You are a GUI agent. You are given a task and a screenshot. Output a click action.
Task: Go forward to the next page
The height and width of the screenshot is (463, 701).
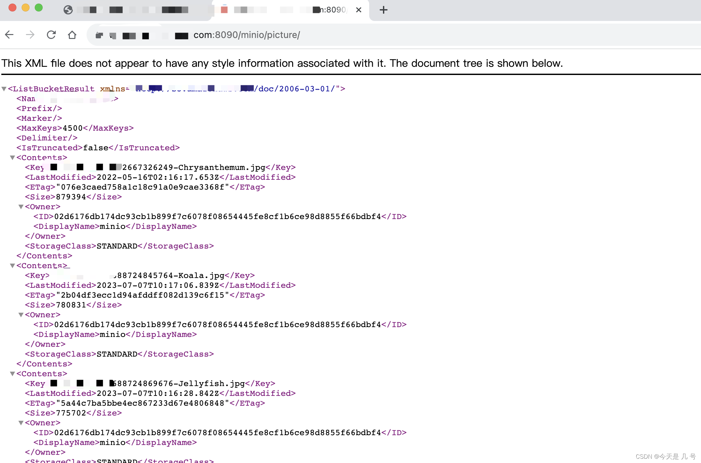[30, 35]
